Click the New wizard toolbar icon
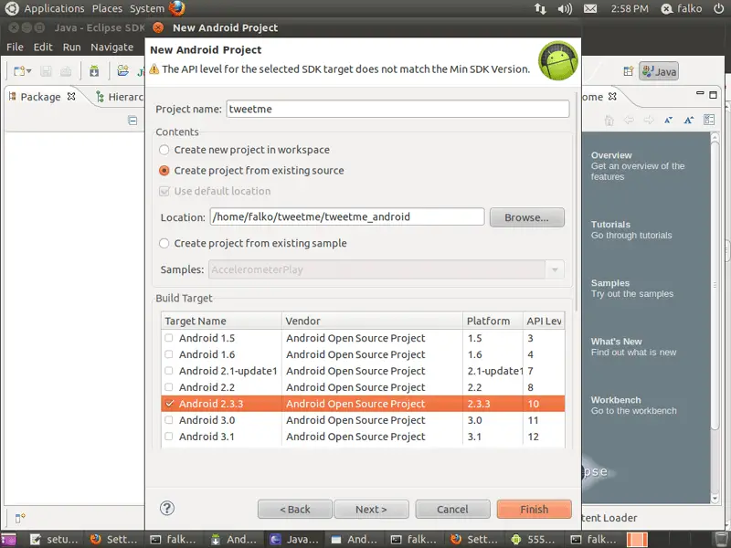The height and width of the screenshot is (548, 731). click(19, 71)
